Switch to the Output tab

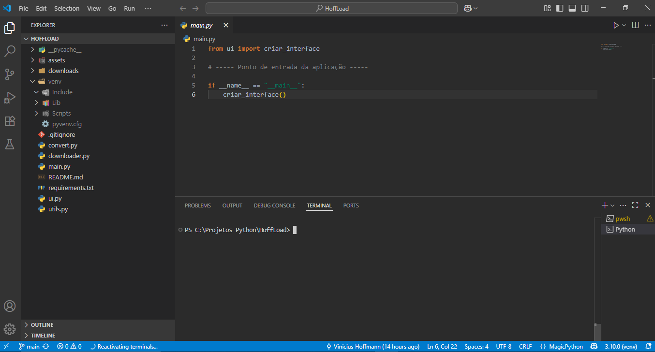click(232, 205)
